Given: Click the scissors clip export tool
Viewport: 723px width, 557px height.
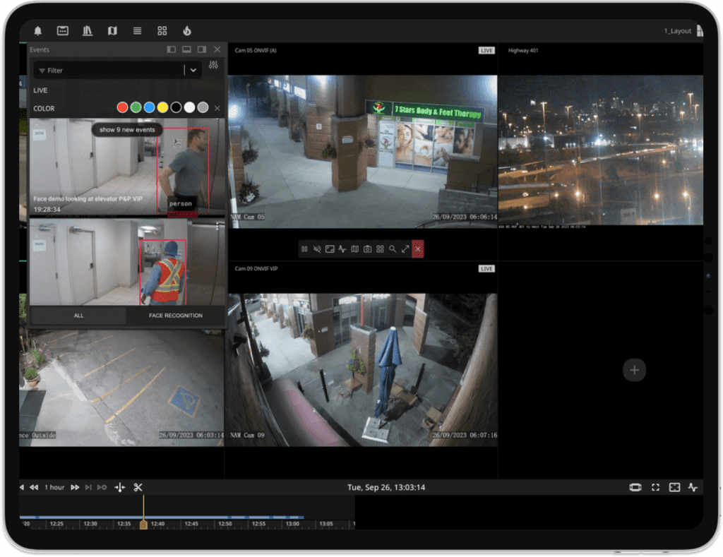Looking at the screenshot, I should (x=138, y=487).
